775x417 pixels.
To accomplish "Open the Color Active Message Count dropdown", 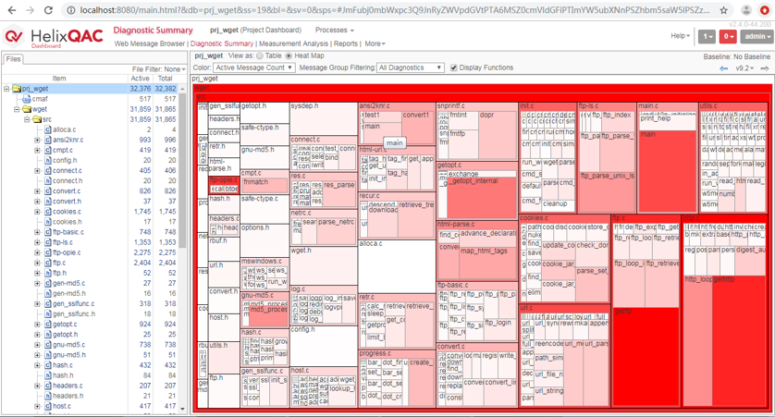I will click(x=254, y=67).
